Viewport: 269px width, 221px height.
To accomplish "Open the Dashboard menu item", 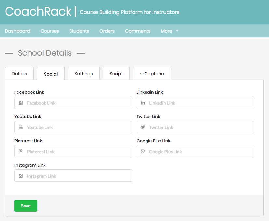I will click(18, 31).
